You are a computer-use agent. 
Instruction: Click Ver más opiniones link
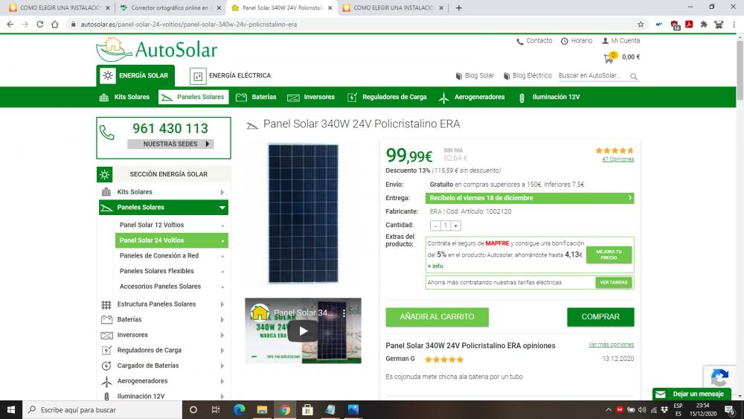tap(611, 345)
